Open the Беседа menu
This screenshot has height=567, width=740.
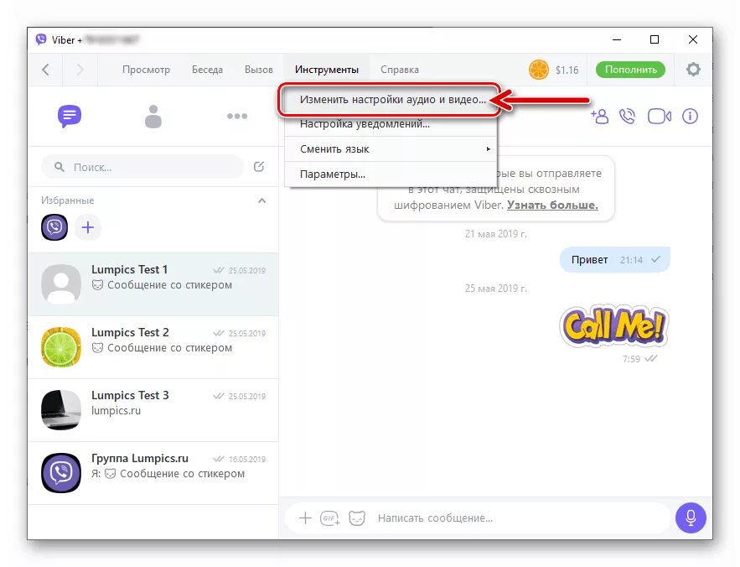(207, 70)
